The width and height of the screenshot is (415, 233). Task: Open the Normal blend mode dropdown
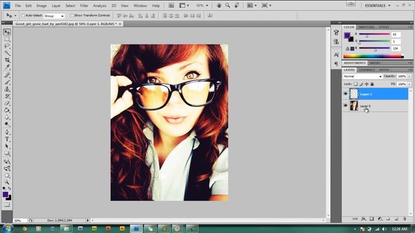[362, 76]
